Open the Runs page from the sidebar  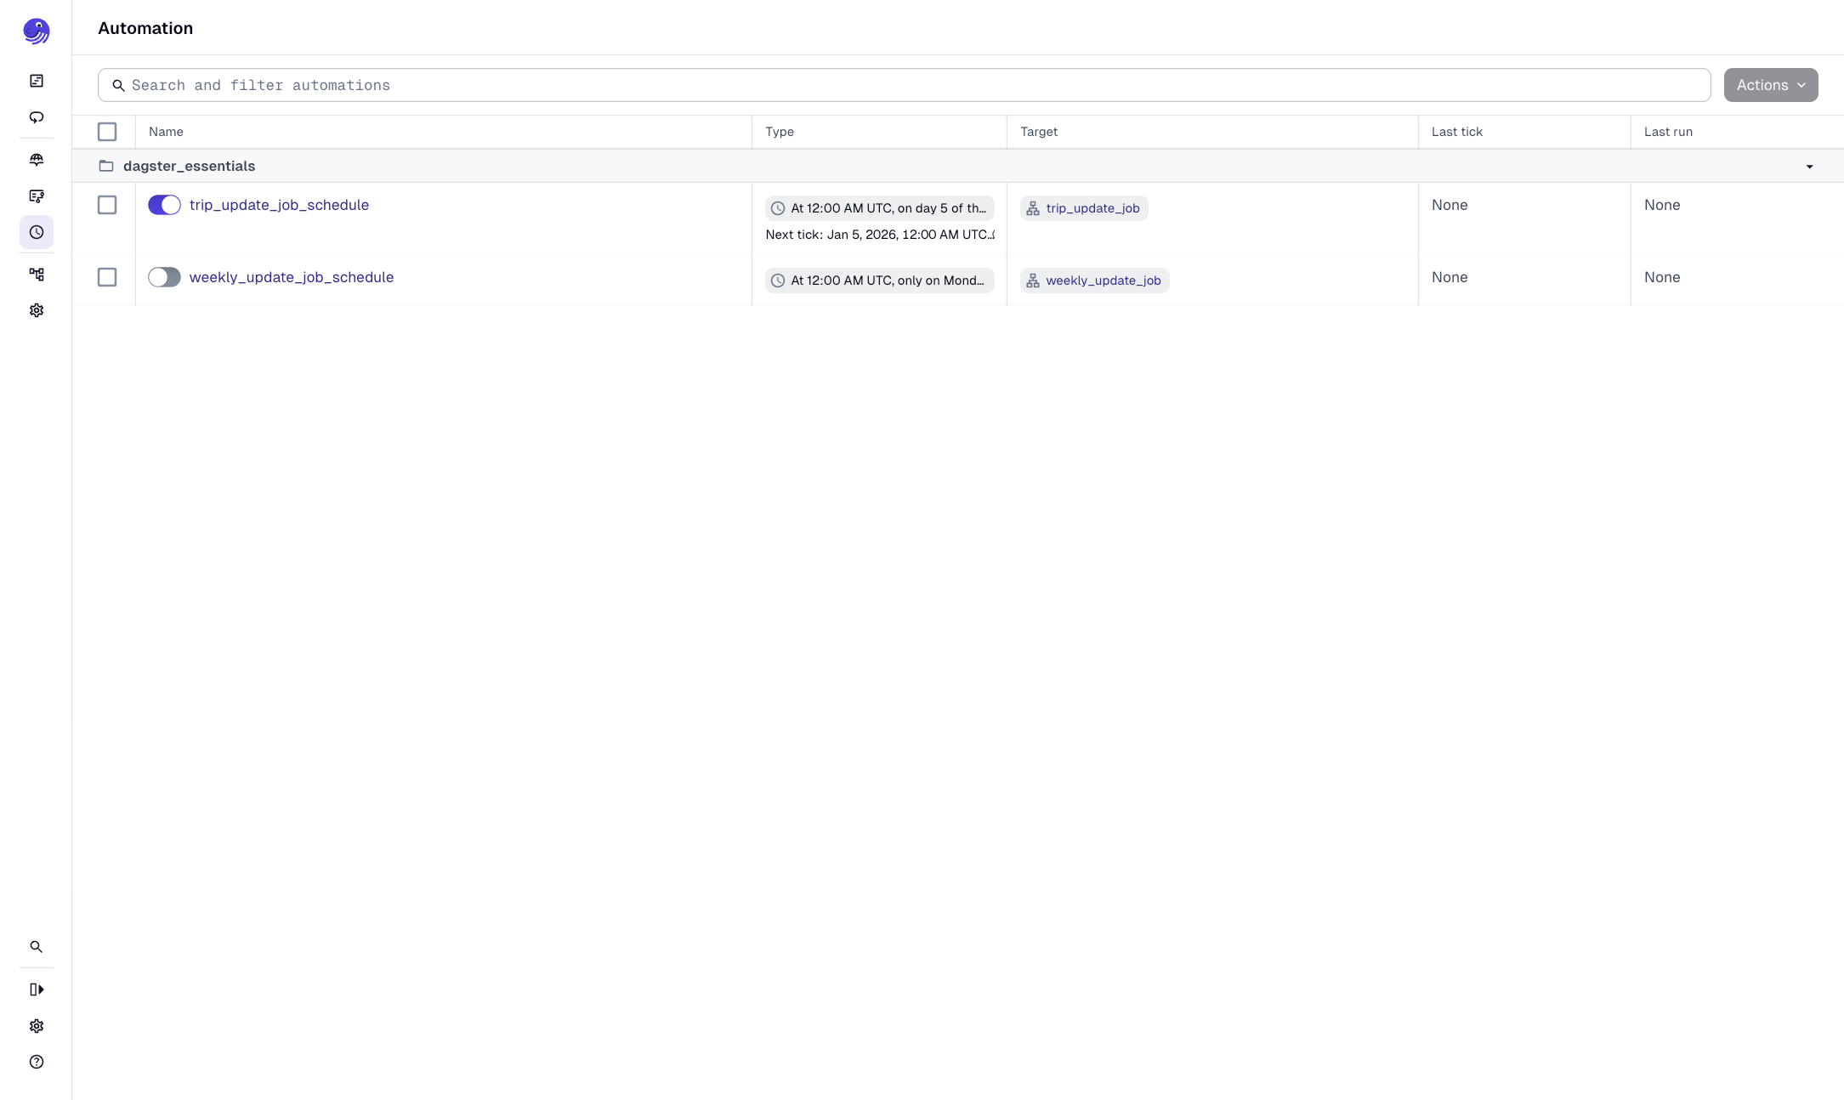(36, 117)
